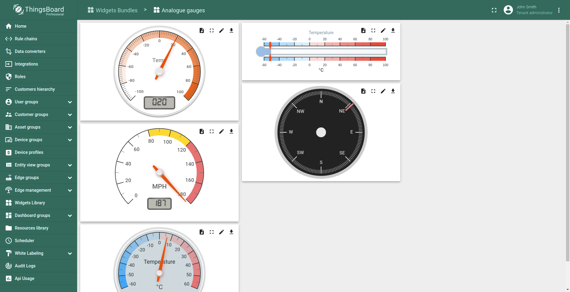The width and height of the screenshot is (570, 292).
Task: Click the edit pencil on the compass widget
Action: coord(383,91)
